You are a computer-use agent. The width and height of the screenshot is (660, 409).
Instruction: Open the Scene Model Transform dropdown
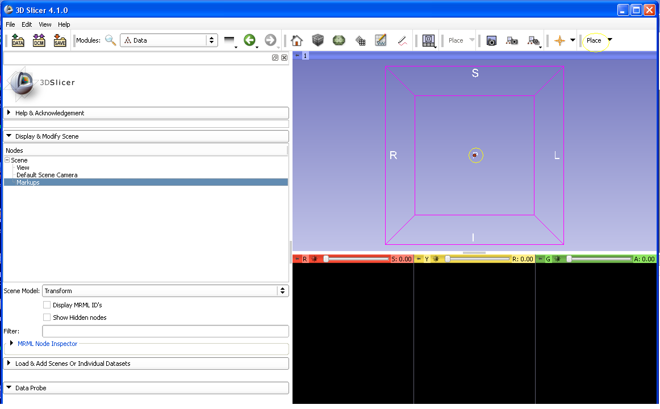click(165, 291)
